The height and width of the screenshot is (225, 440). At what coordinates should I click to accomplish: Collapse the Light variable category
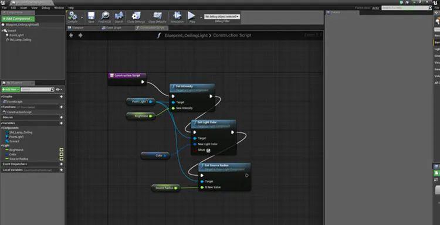click(x=2, y=146)
